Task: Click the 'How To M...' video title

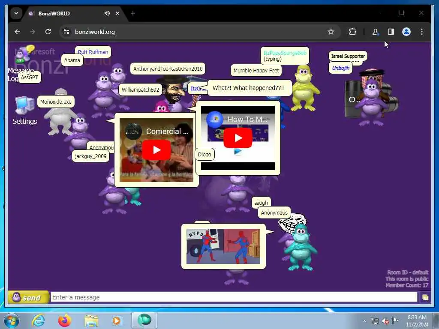Action: (x=247, y=120)
